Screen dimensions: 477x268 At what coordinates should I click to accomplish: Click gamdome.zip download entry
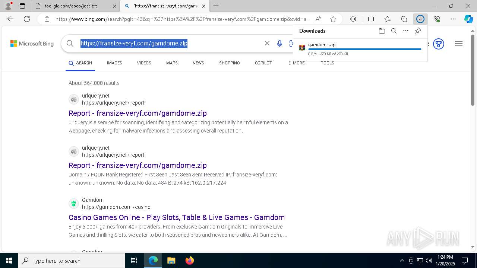click(360, 49)
